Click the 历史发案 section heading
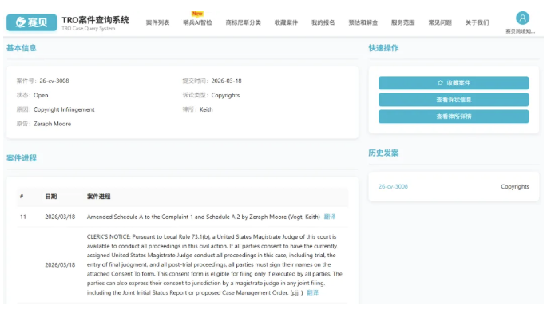Viewport: 555px width, 310px height. click(x=383, y=153)
